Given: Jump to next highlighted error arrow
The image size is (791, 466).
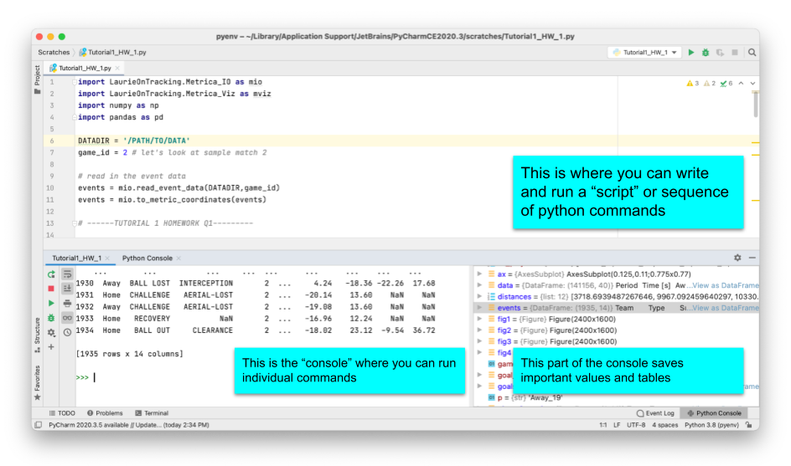Looking at the screenshot, I should [752, 84].
